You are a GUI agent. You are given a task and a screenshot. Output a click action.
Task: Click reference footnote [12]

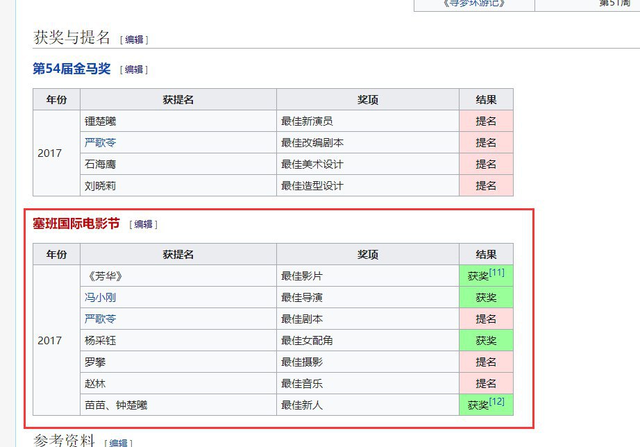pyautogui.click(x=496, y=402)
